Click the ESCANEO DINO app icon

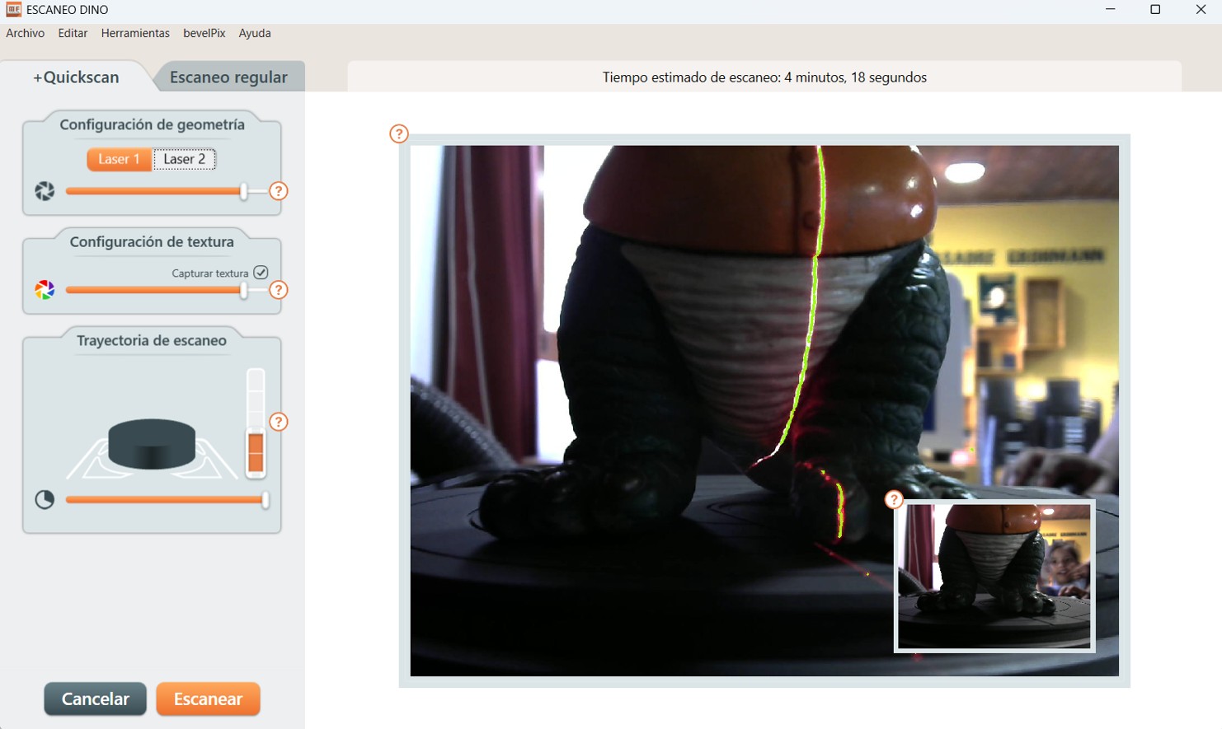13,10
